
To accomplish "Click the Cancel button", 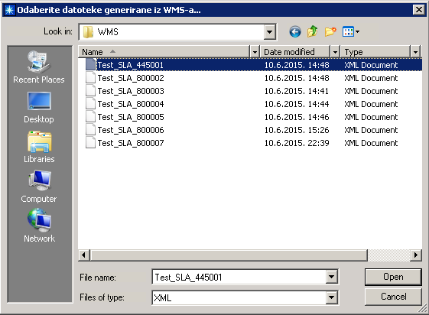I will coord(393,297).
